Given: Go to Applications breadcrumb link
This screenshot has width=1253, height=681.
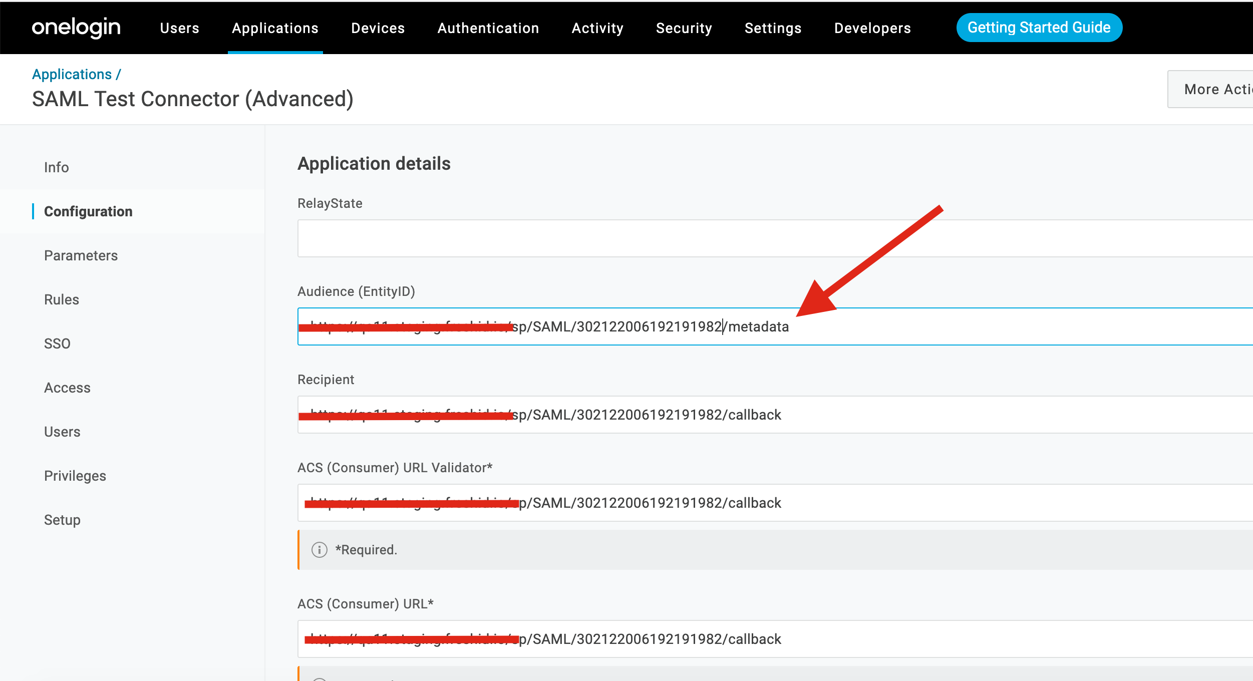Looking at the screenshot, I should click(x=72, y=74).
